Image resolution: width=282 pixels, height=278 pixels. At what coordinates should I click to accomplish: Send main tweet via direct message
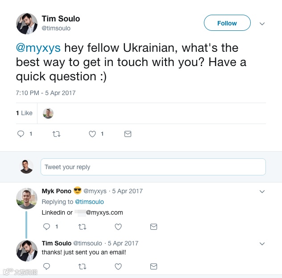pyautogui.click(x=128, y=134)
